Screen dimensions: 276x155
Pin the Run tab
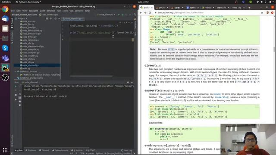(16, 99)
